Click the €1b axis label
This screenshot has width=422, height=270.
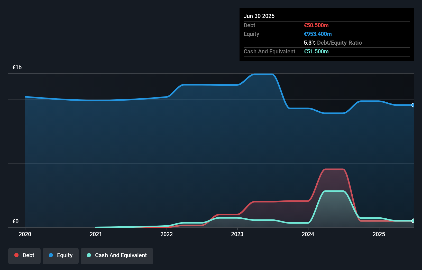click(x=17, y=67)
